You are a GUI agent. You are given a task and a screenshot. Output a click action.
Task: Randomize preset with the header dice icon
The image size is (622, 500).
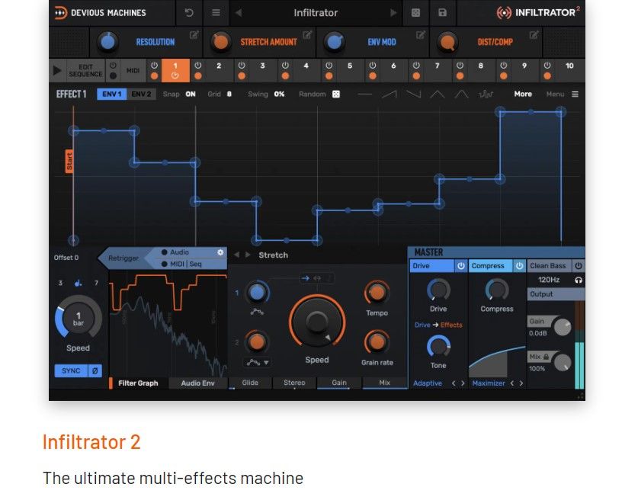coord(415,13)
